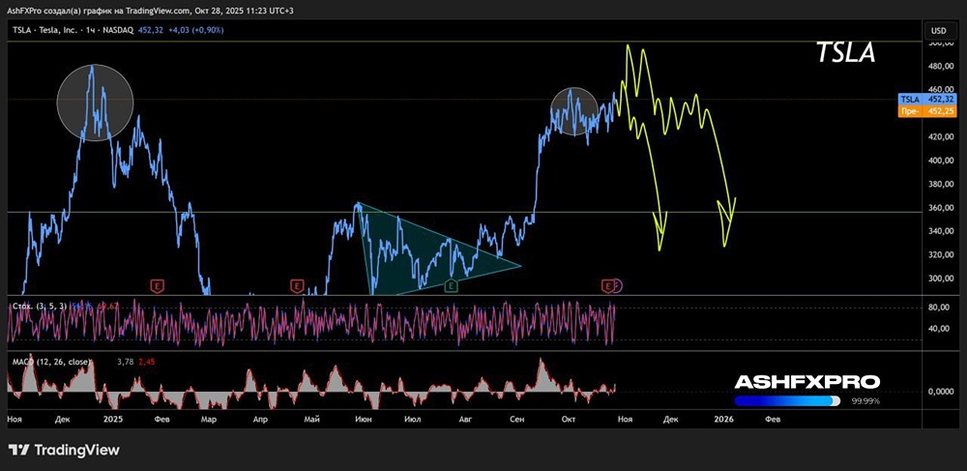Click the blue progress bar under ASHFXPRO
The height and width of the screenshot is (471, 967).
(x=785, y=400)
